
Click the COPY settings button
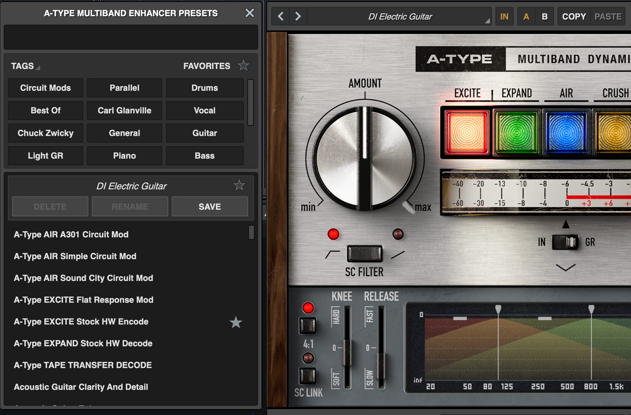574,16
